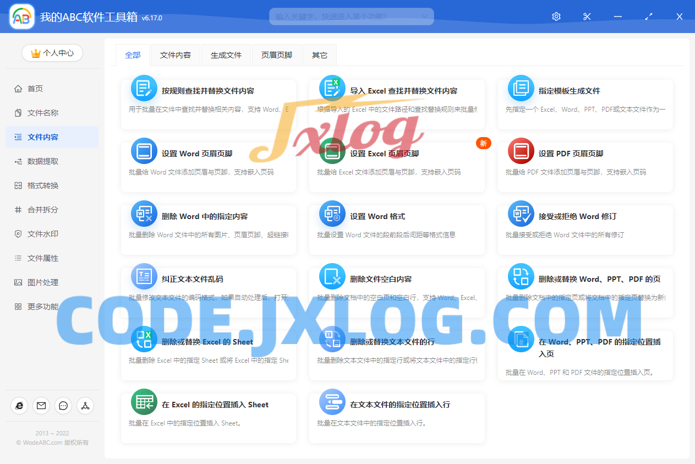Select 图片处理 in the sidebar
This screenshot has height=464, width=695.
(x=43, y=282)
